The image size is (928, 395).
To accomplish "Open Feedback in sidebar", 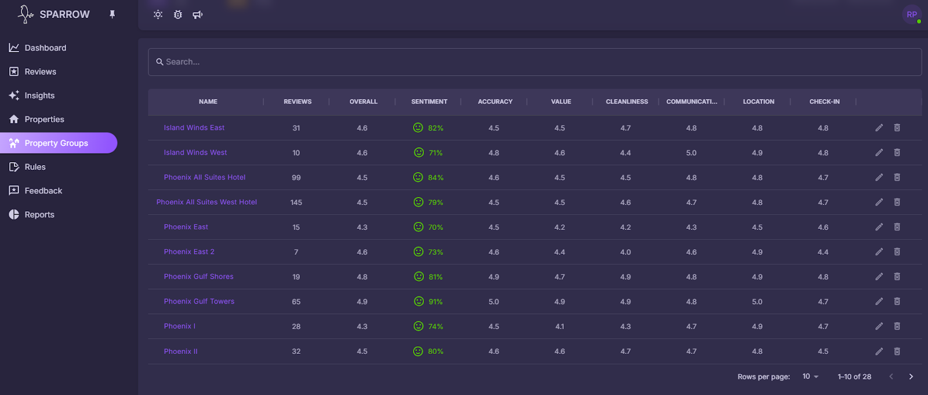I will pos(59,191).
